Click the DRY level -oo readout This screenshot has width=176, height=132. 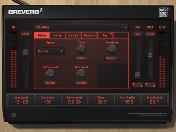(x=137, y=34)
